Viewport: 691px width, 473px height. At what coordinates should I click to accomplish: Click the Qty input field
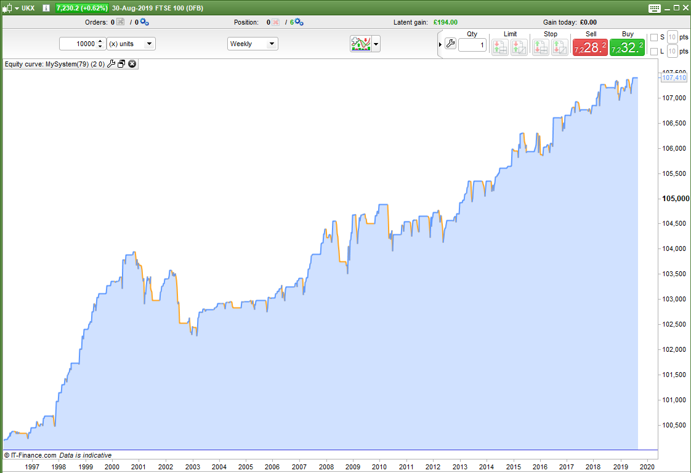coord(472,45)
